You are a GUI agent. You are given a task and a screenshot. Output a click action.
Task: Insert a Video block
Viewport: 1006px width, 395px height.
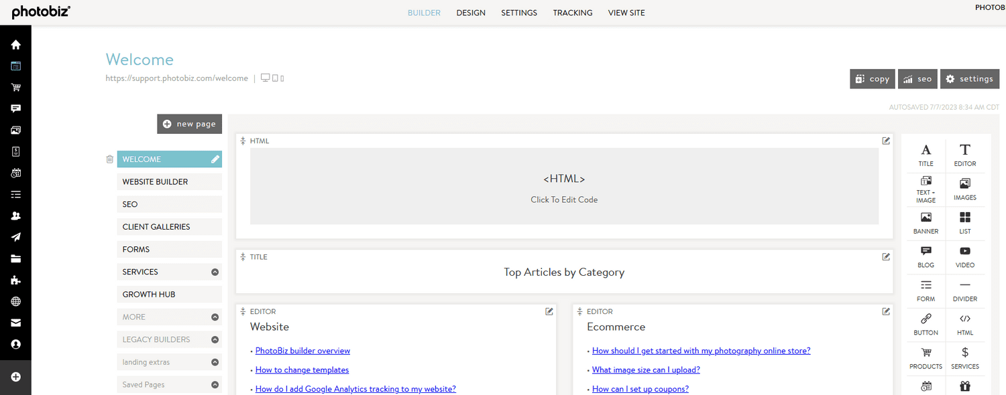[x=964, y=256]
